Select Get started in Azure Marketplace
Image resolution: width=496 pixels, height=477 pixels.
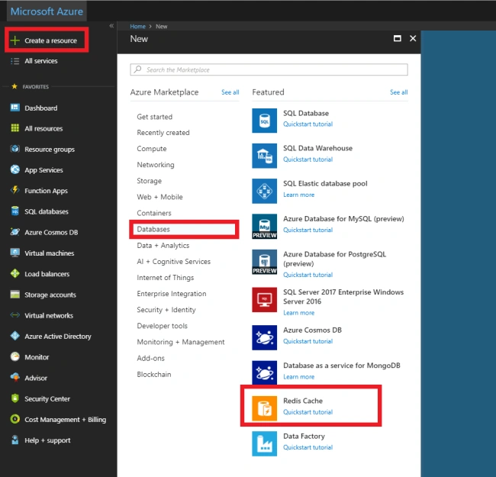(x=155, y=117)
